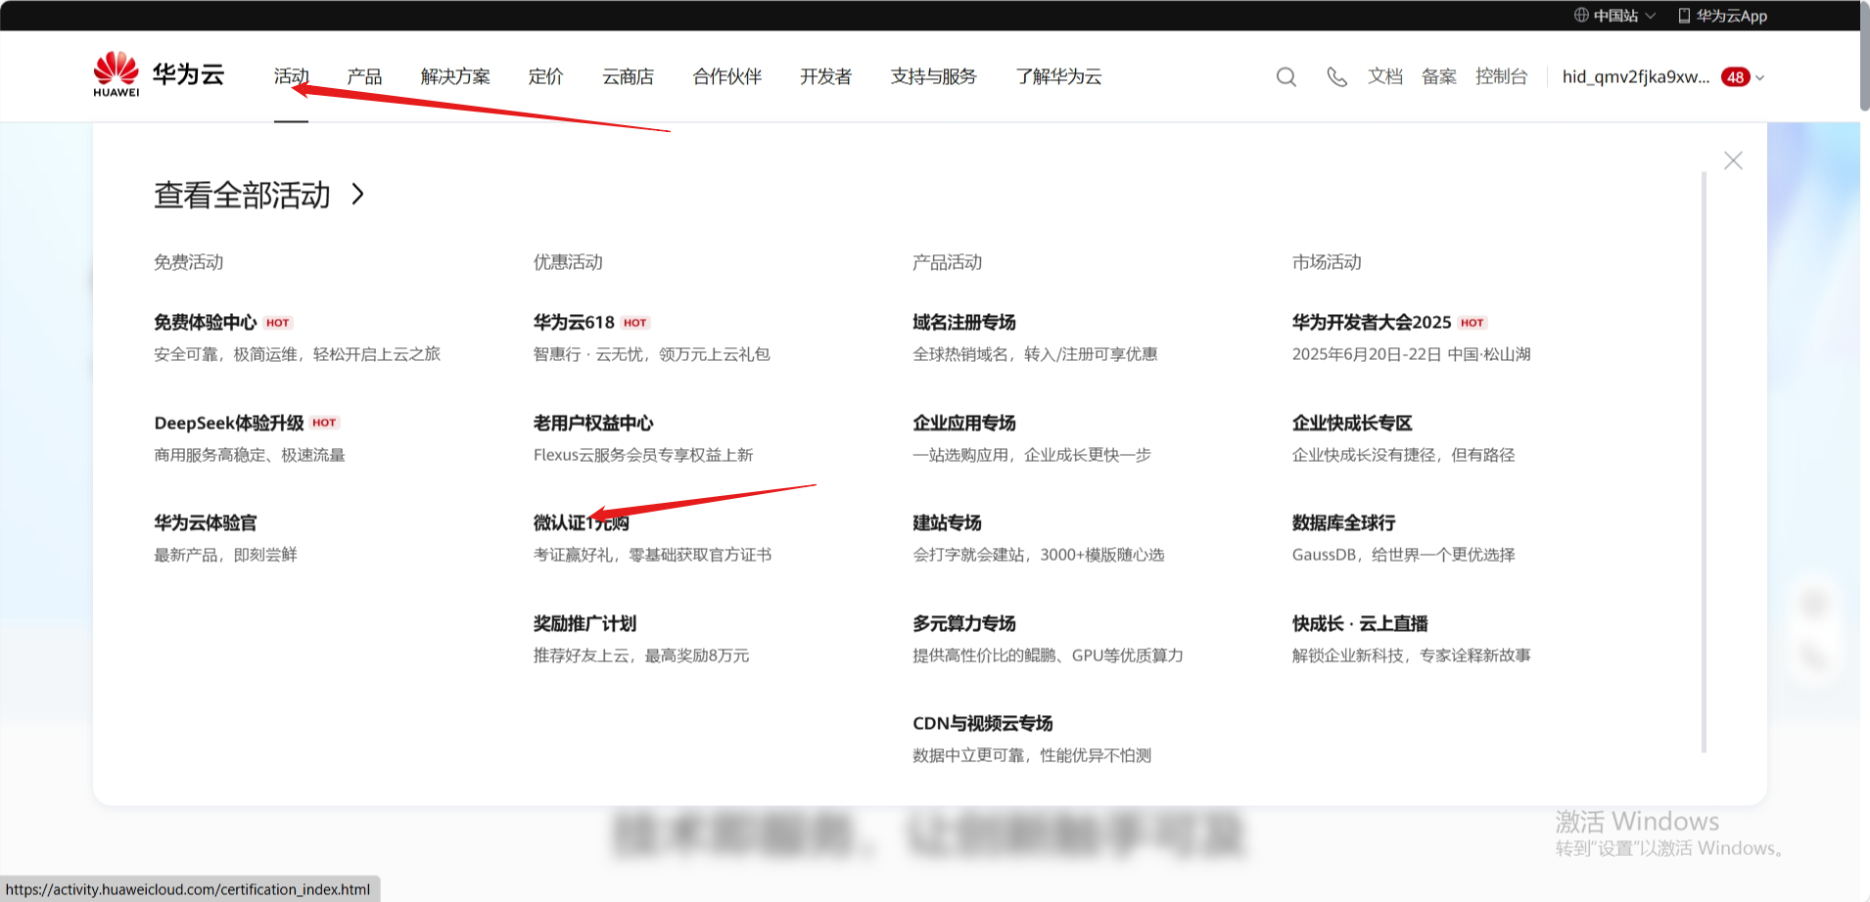This screenshot has width=1870, height=902.
Task: Open the 文档 documentation link
Action: pyautogui.click(x=1384, y=76)
